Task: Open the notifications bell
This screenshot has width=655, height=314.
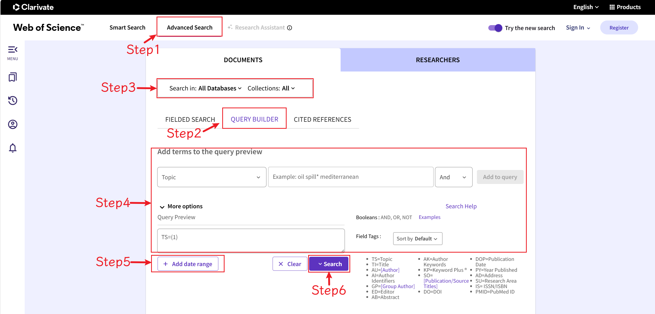Action: click(12, 148)
